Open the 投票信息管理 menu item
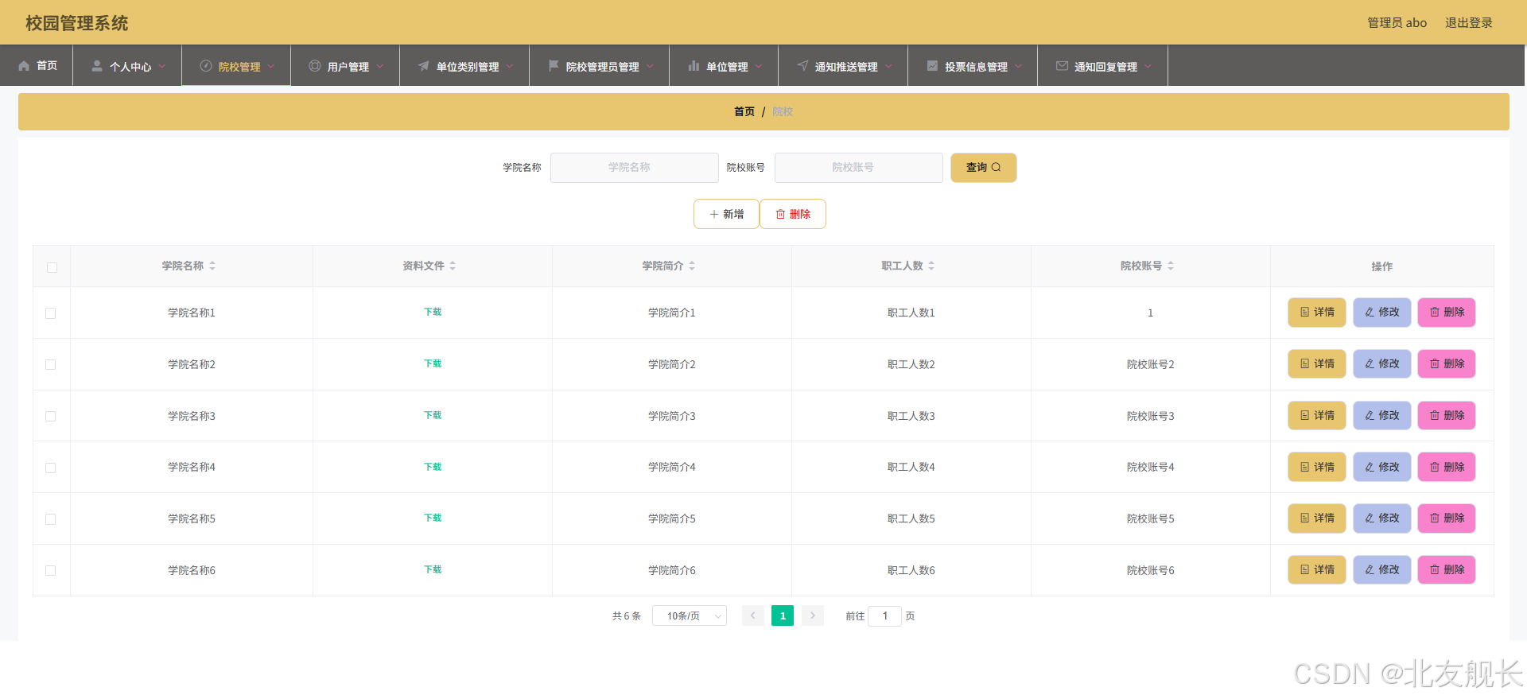The image size is (1527, 699). (x=973, y=65)
